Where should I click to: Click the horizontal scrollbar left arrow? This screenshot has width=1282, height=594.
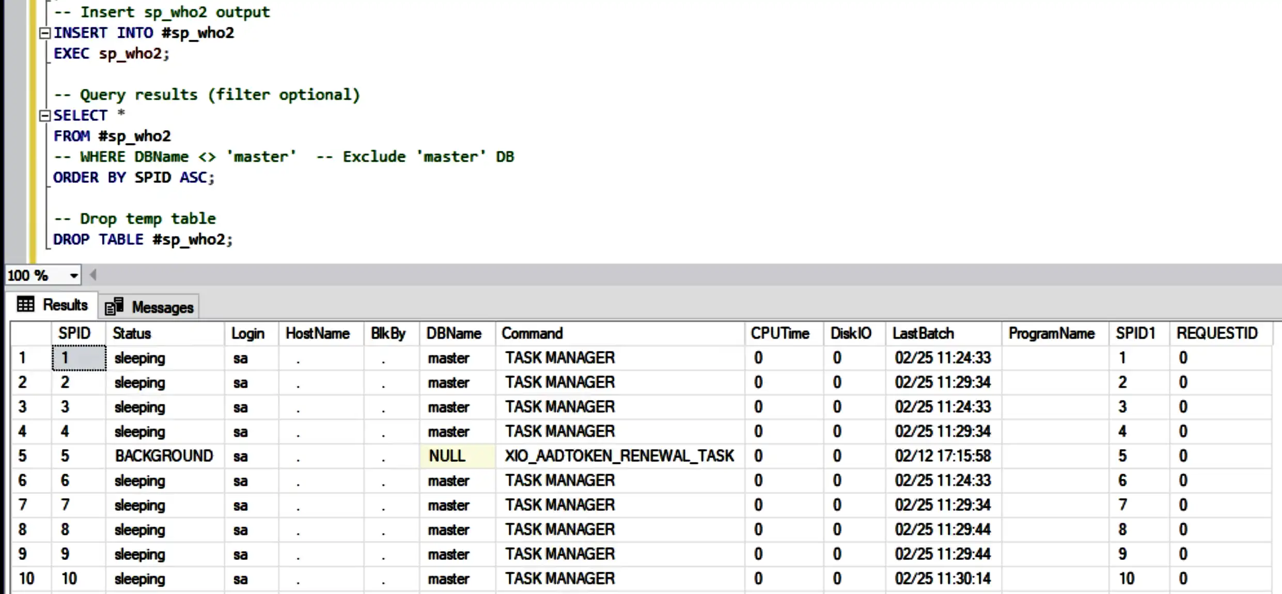(x=93, y=275)
